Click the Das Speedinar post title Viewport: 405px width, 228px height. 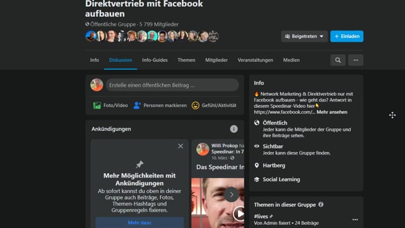(220, 167)
